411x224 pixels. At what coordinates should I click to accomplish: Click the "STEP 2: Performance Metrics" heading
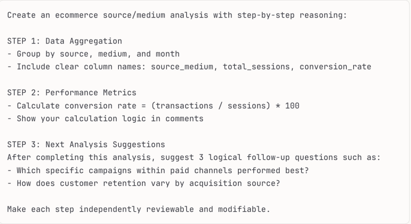click(x=71, y=93)
